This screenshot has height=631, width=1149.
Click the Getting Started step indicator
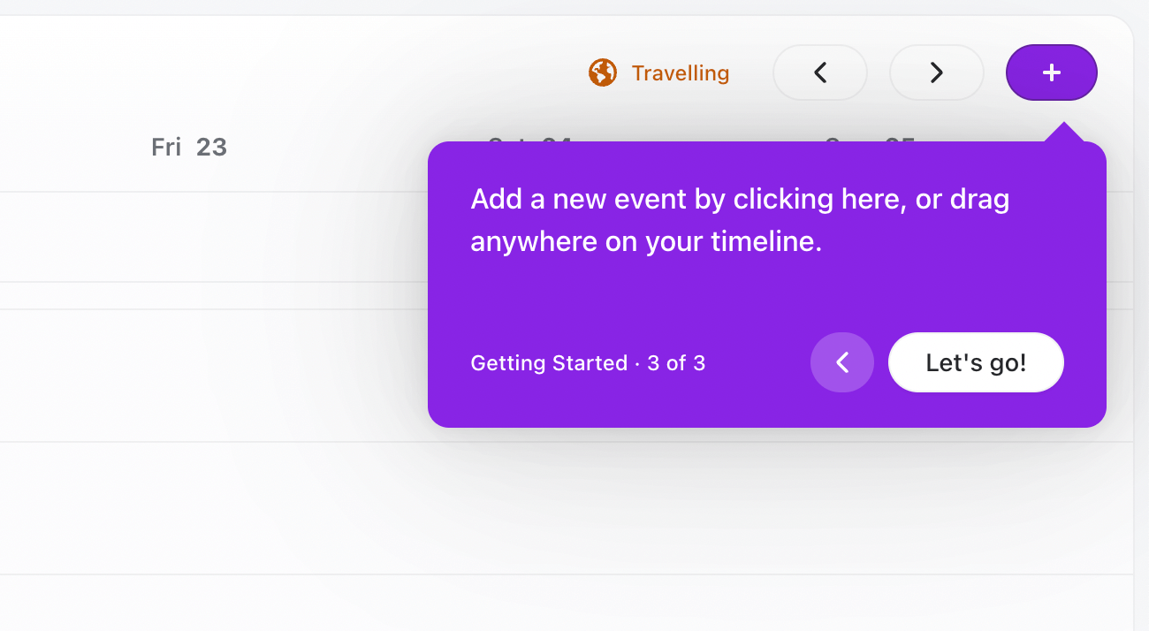pos(588,363)
